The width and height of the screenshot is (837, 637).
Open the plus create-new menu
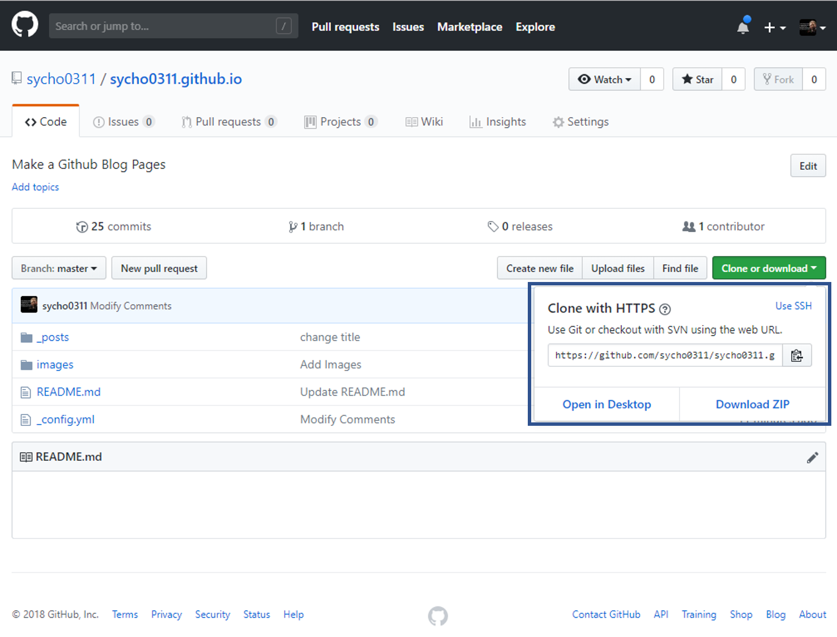click(775, 27)
